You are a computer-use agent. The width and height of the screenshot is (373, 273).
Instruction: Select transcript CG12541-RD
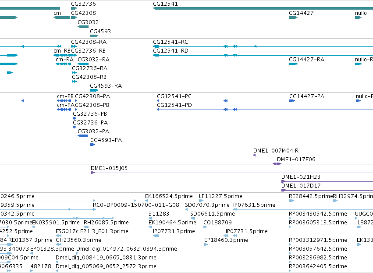pos(171,51)
